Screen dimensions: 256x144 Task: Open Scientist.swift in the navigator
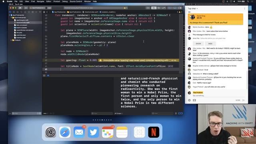pos(21,38)
